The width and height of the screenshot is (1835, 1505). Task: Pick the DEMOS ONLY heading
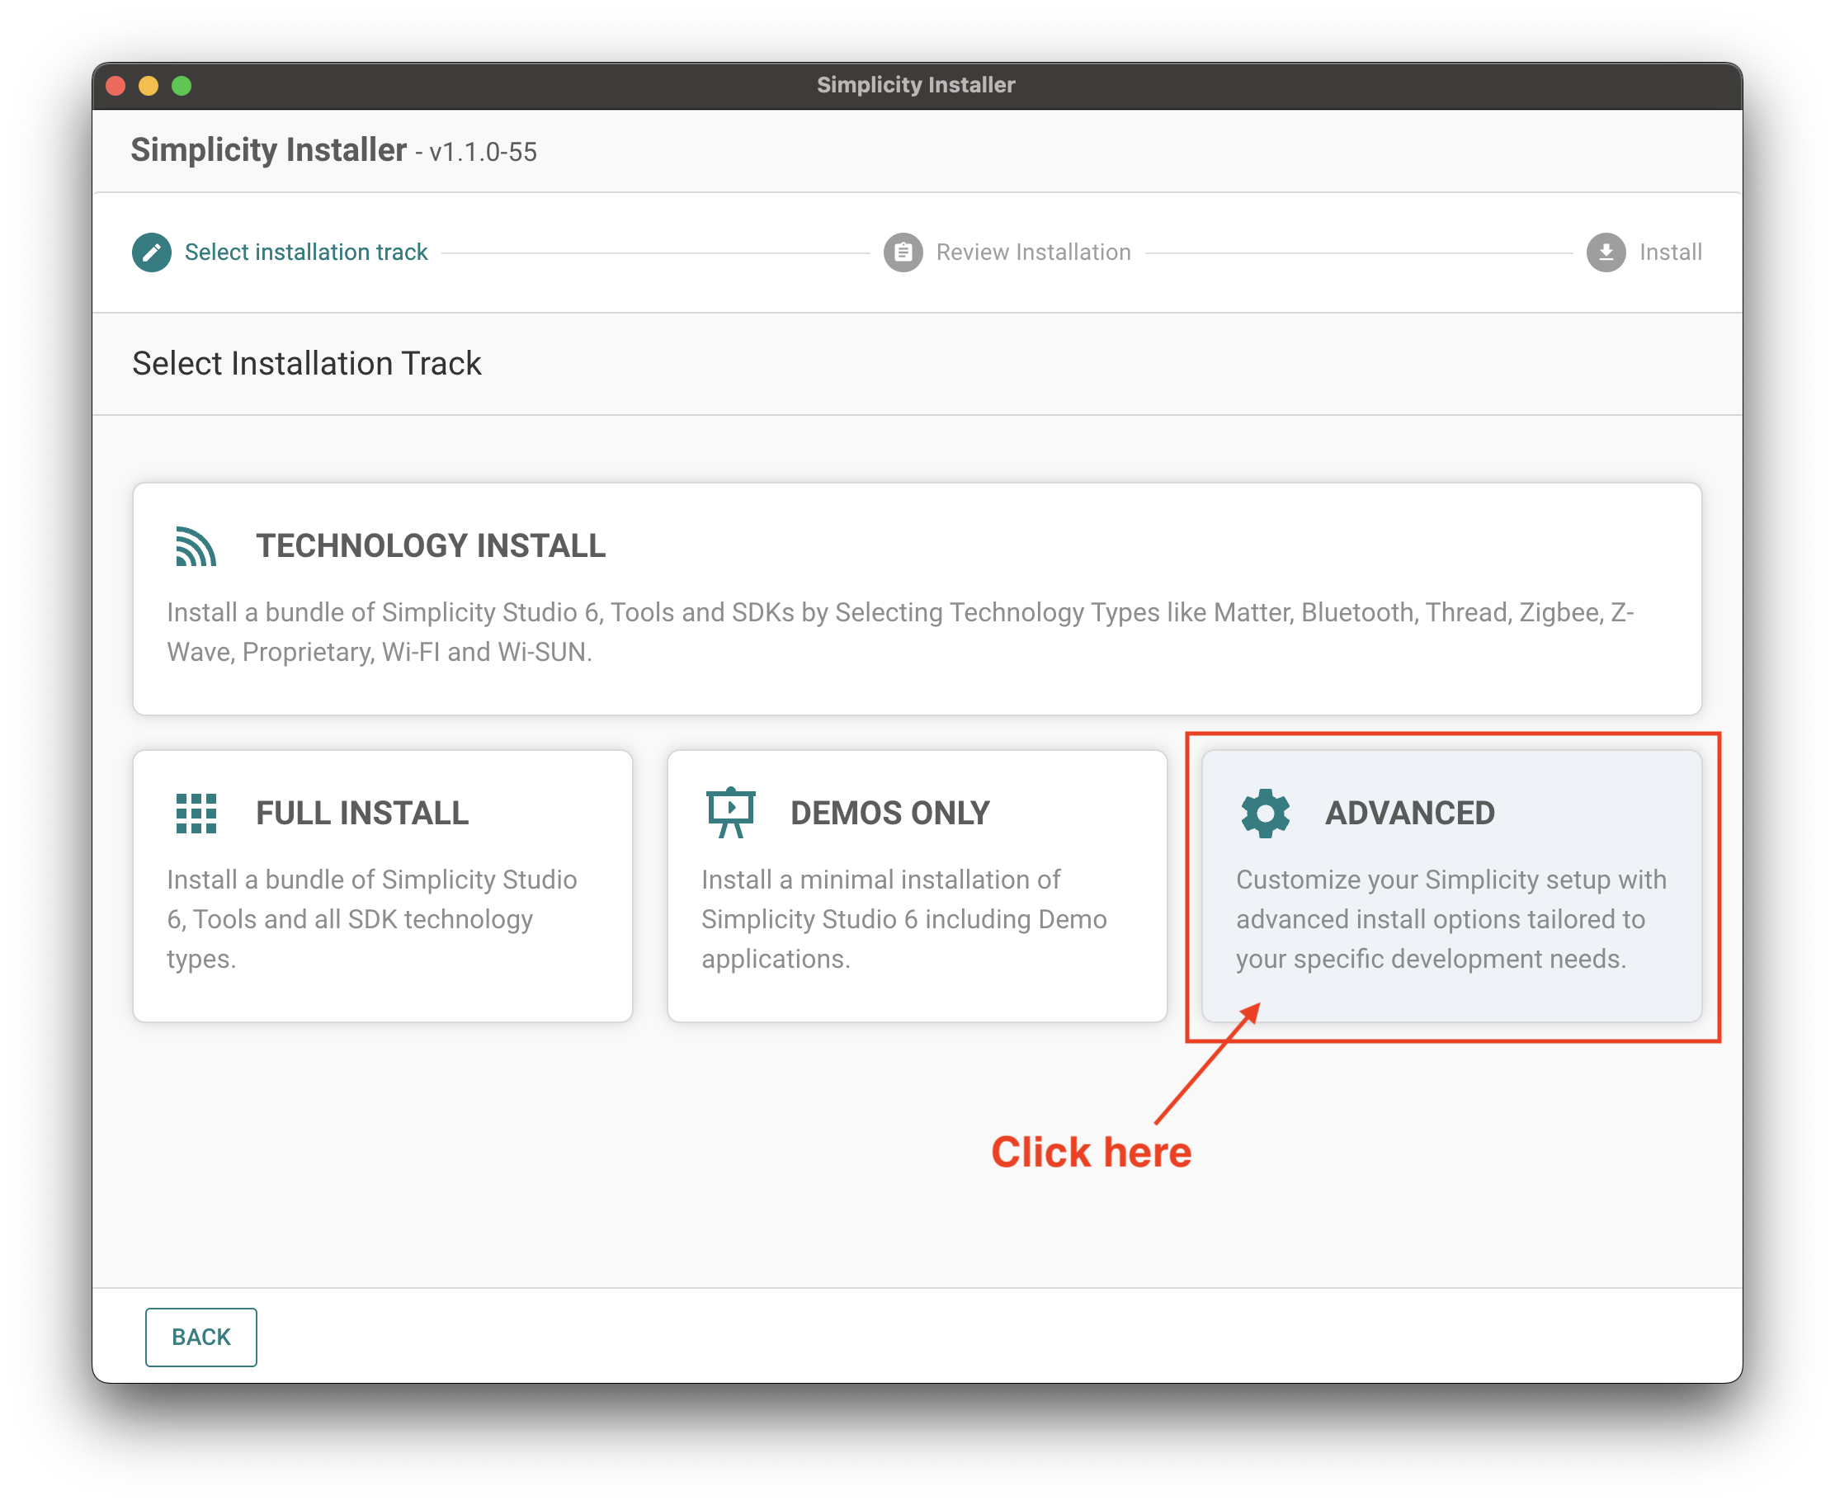(889, 814)
